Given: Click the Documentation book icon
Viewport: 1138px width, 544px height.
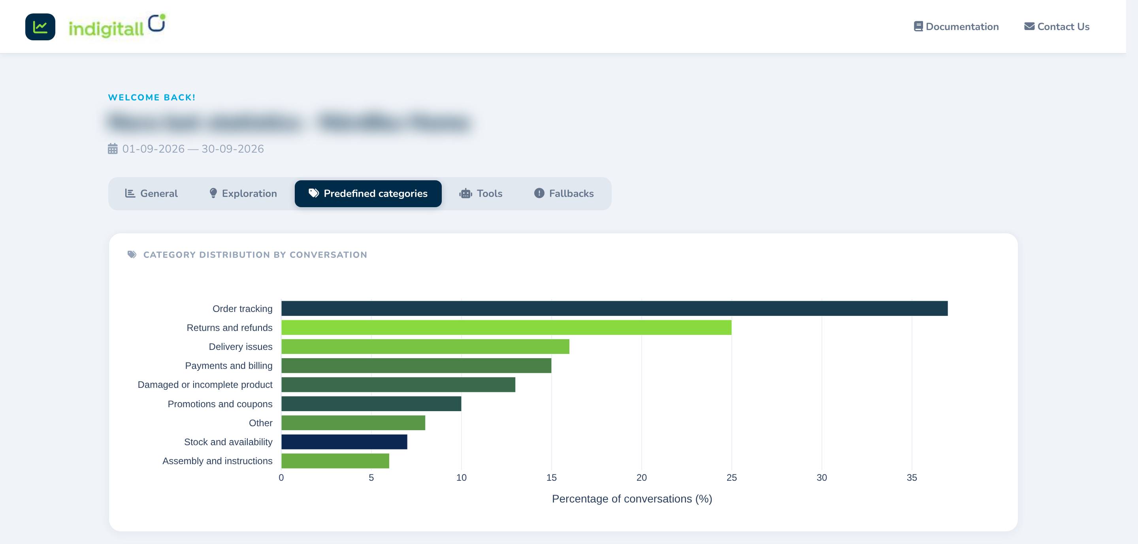Looking at the screenshot, I should coord(918,26).
